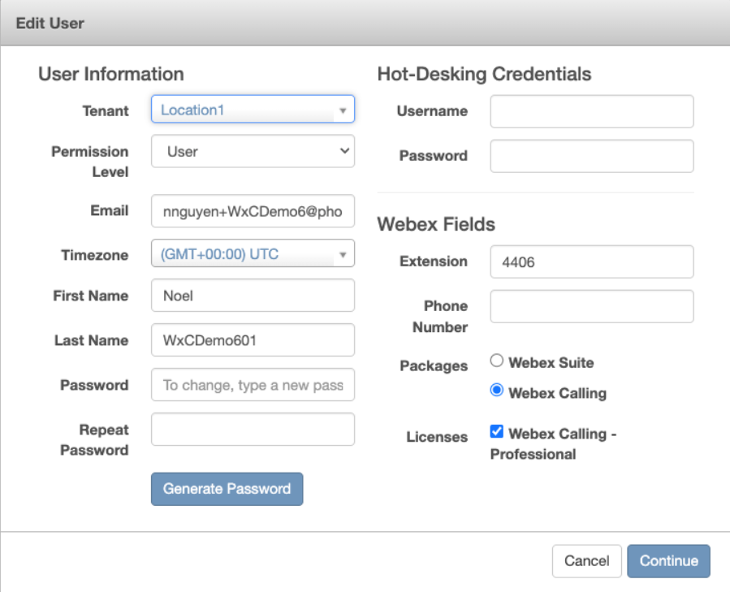
Task: Open the Permission Level dropdown
Action: tap(253, 151)
